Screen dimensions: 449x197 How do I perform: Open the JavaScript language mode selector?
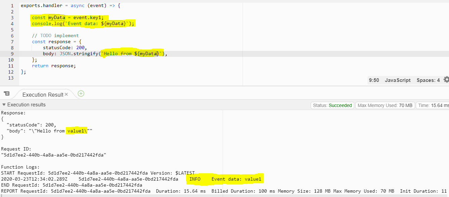click(398, 80)
